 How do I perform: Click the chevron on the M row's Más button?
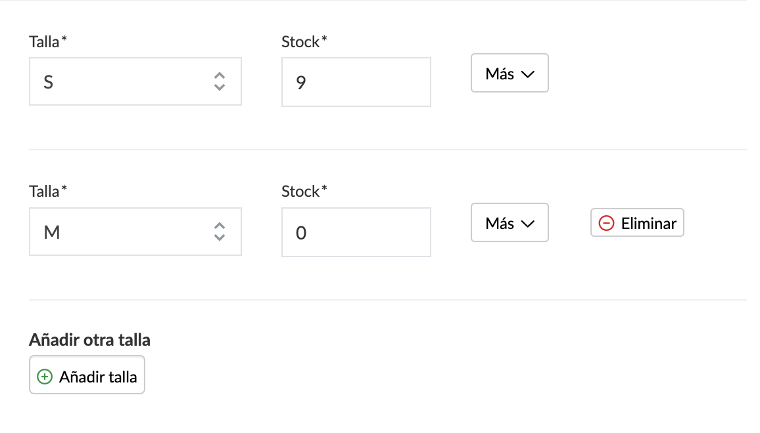point(527,224)
